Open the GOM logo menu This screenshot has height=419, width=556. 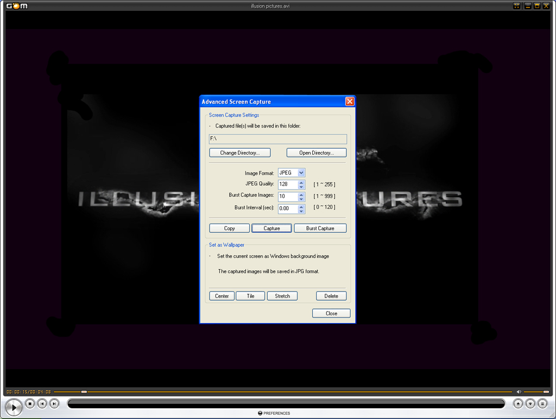coord(17,5)
